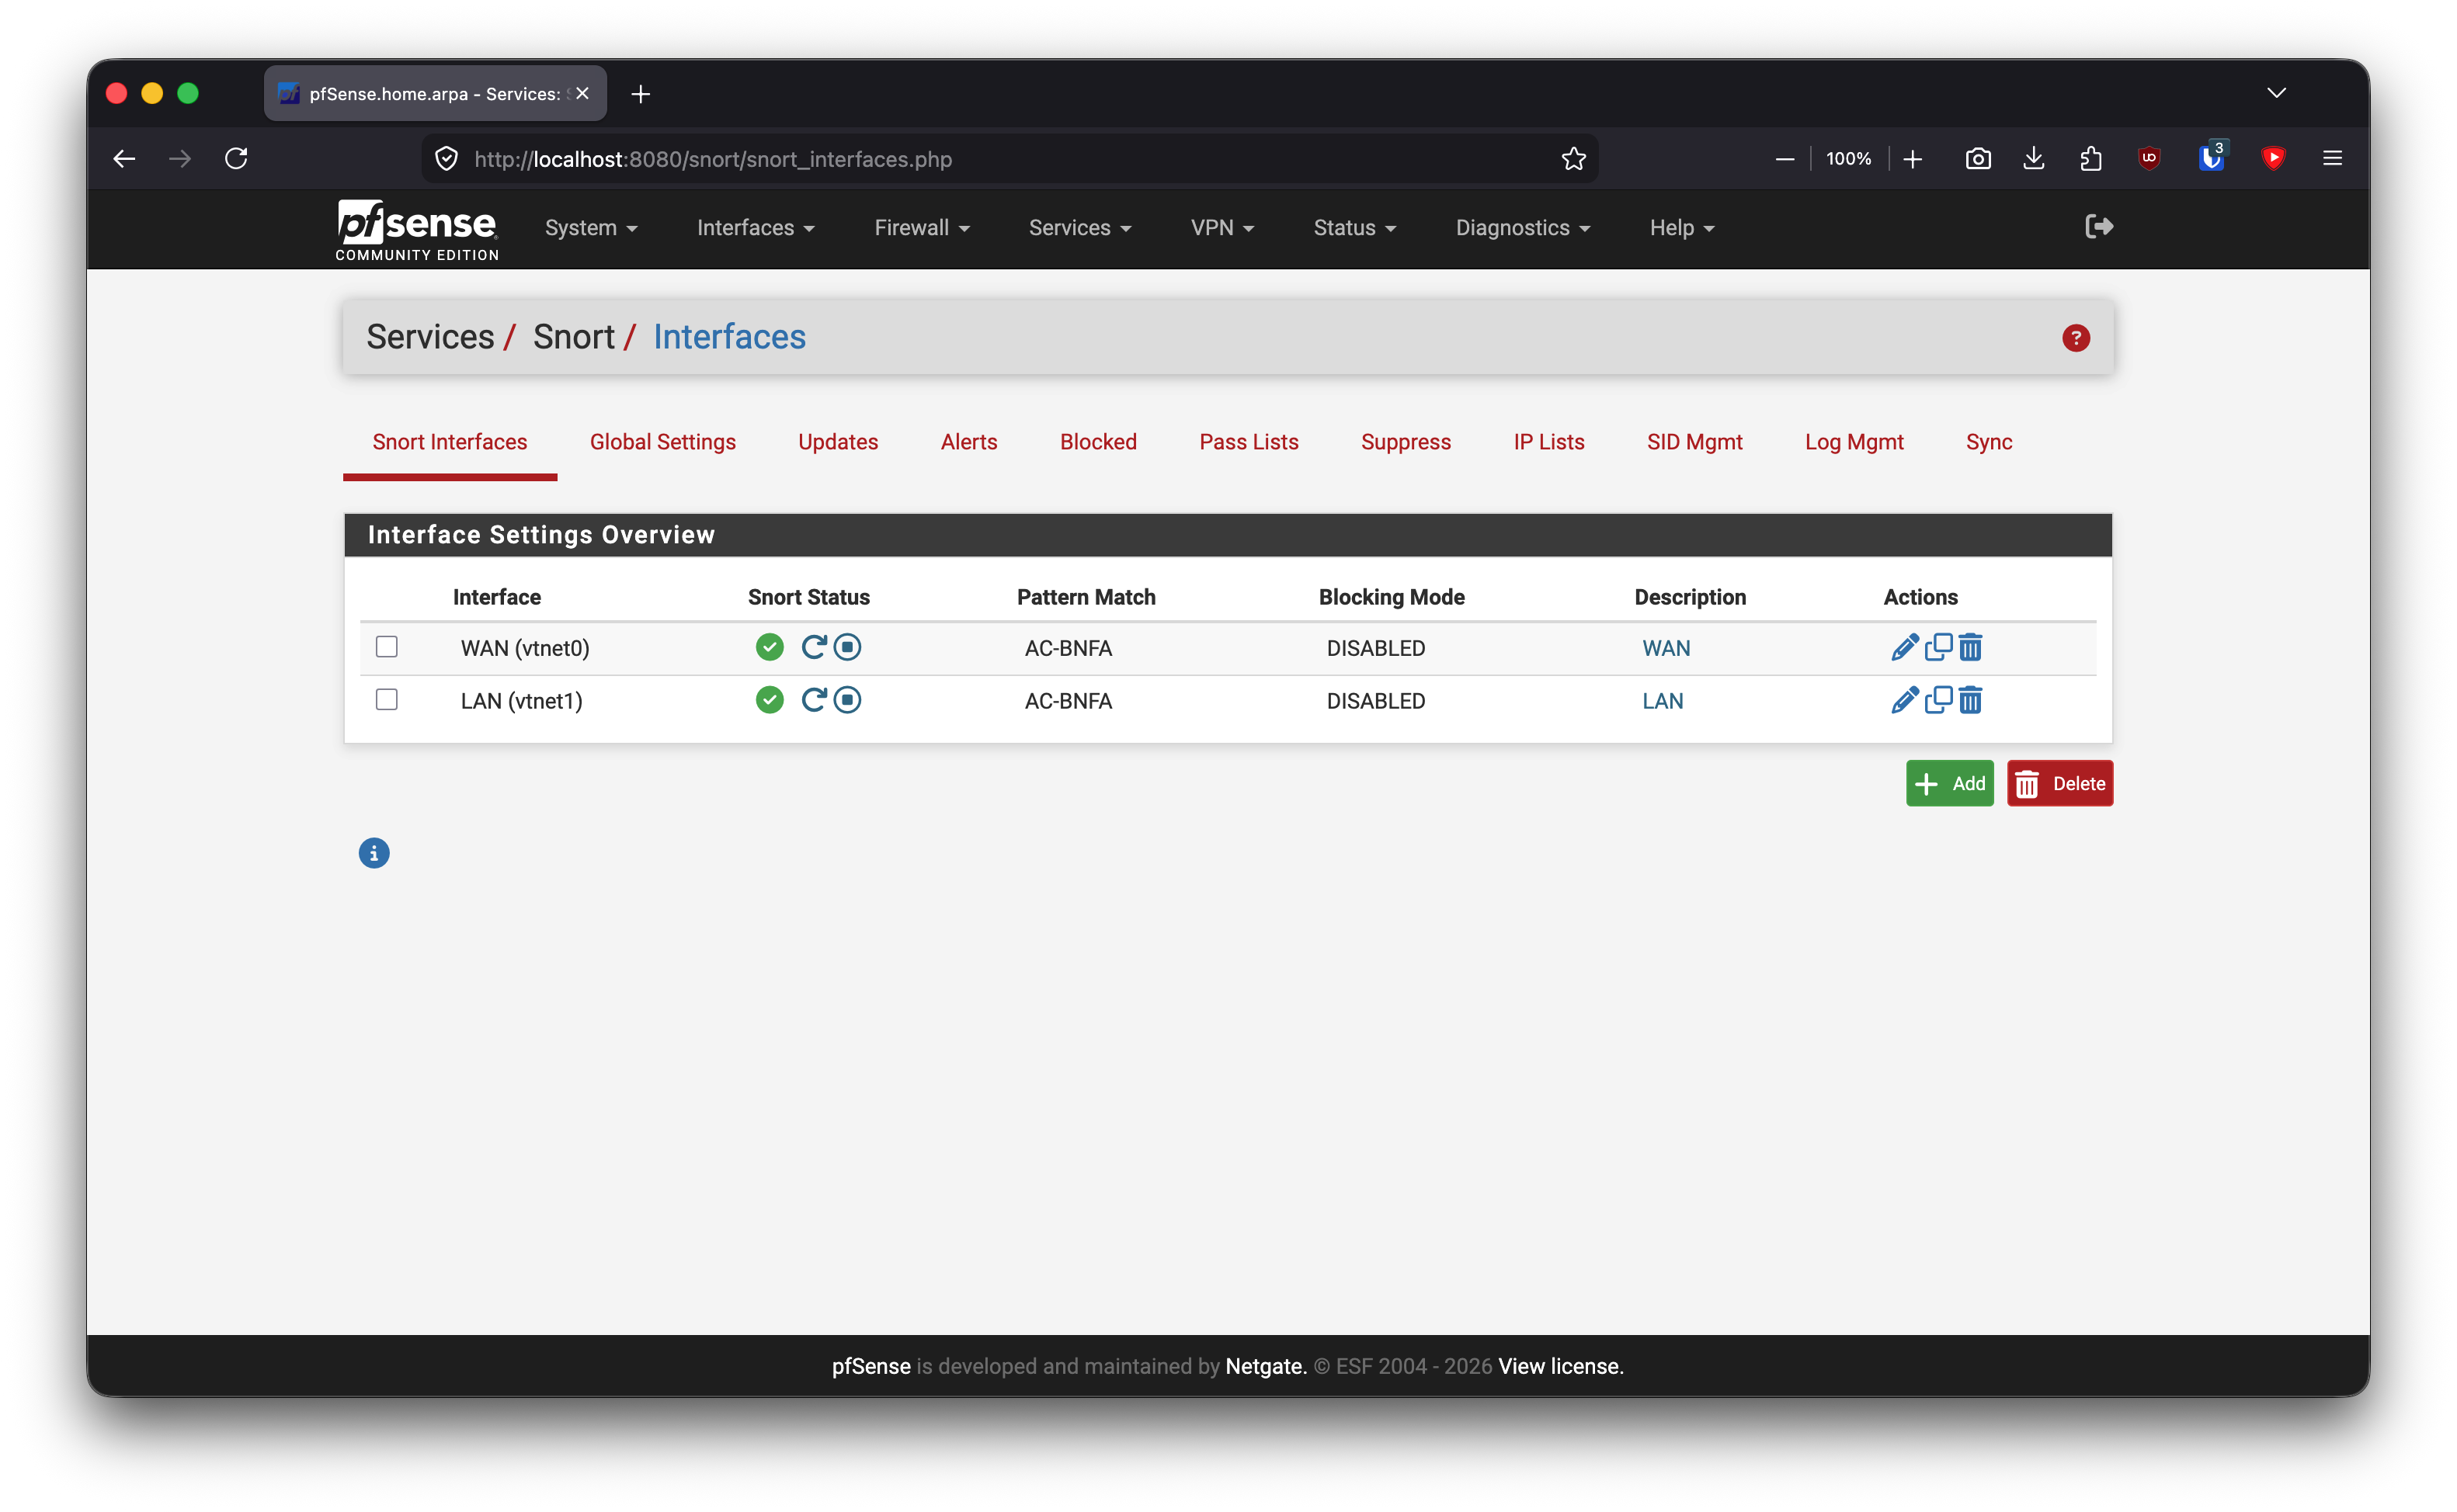The image size is (2457, 1512).
Task: Open the Netgate footer link
Action: (1266, 1366)
